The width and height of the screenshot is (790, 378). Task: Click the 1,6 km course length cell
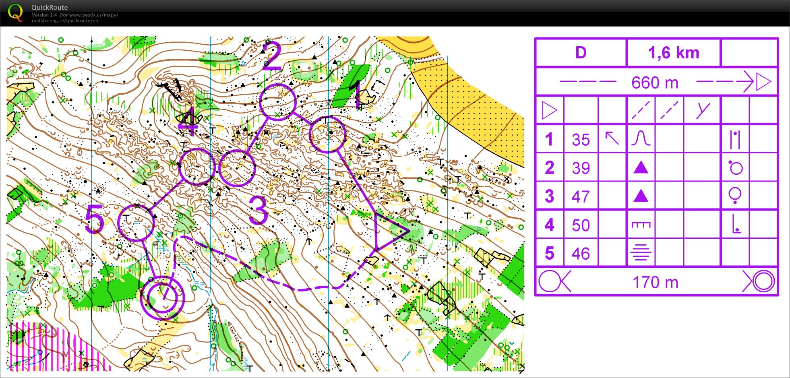(x=673, y=53)
